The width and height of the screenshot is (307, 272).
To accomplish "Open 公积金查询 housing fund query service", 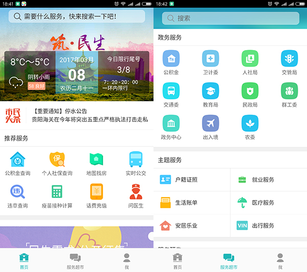I will [17, 164].
